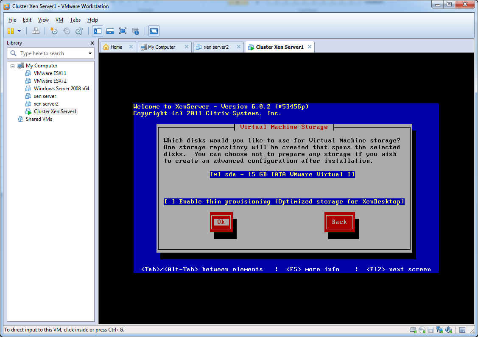
Task: Toggle the library sidebar view button
Action: click(x=98, y=31)
